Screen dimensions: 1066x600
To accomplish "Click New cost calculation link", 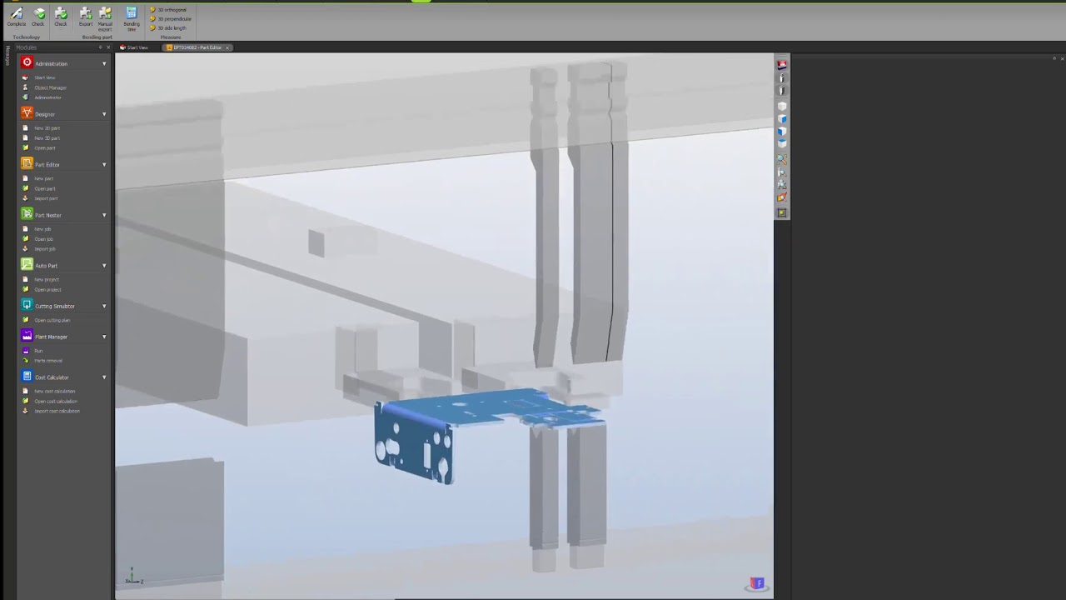I will point(54,392).
